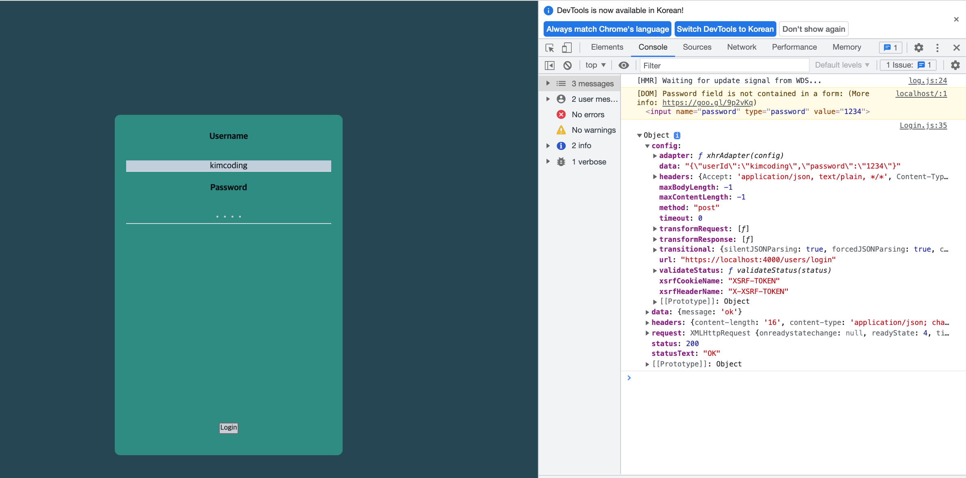This screenshot has width=966, height=478.
Task: Toggle the console sidebar panel icon
Action: click(x=549, y=65)
